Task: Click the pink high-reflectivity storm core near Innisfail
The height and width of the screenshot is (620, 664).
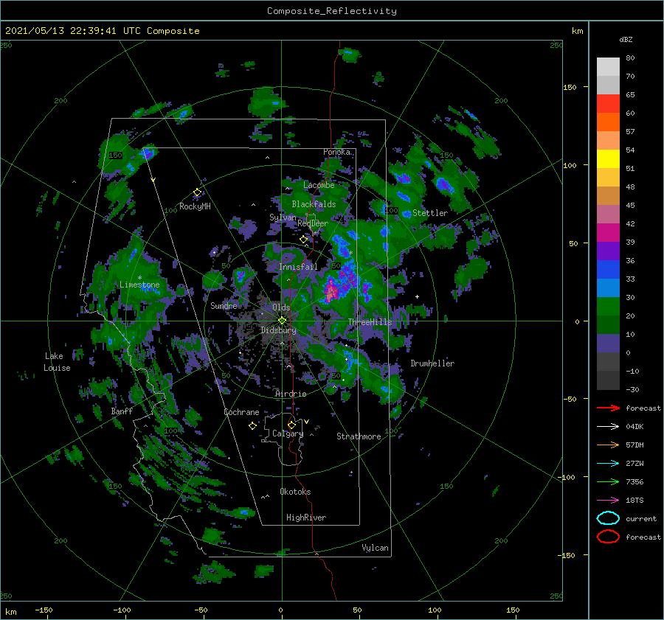Action: tap(331, 290)
